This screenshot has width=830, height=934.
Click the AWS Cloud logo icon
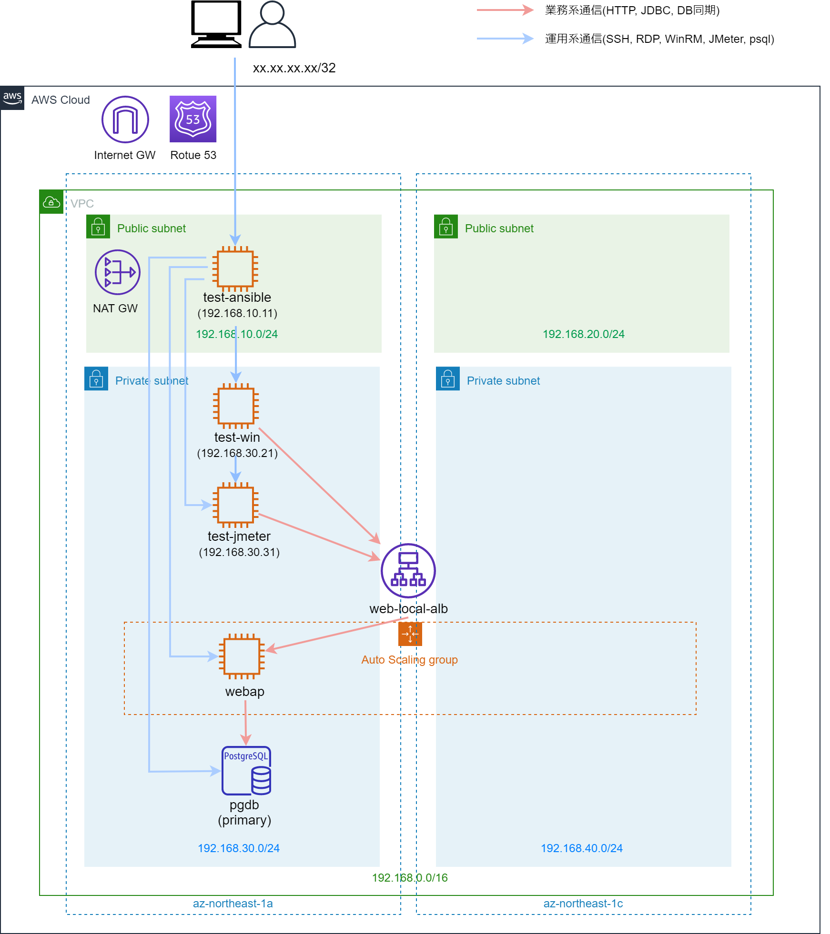pos(12,99)
